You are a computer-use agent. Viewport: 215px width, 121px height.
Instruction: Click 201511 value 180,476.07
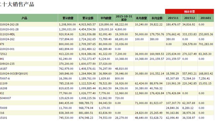tap(173, 24)
